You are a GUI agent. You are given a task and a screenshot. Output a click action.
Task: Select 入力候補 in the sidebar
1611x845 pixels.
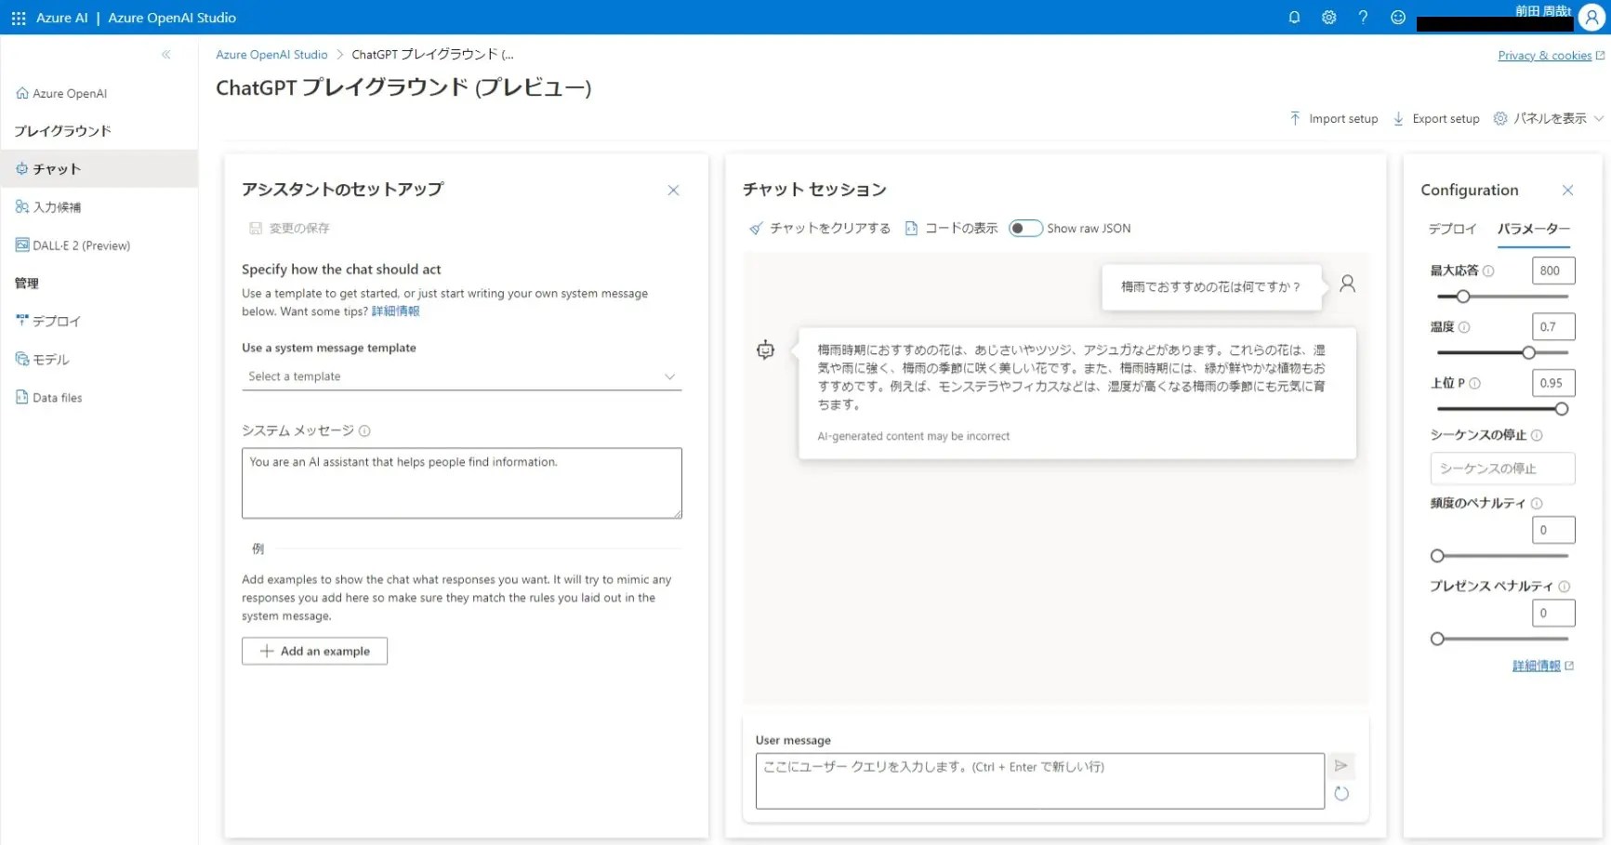(x=54, y=206)
